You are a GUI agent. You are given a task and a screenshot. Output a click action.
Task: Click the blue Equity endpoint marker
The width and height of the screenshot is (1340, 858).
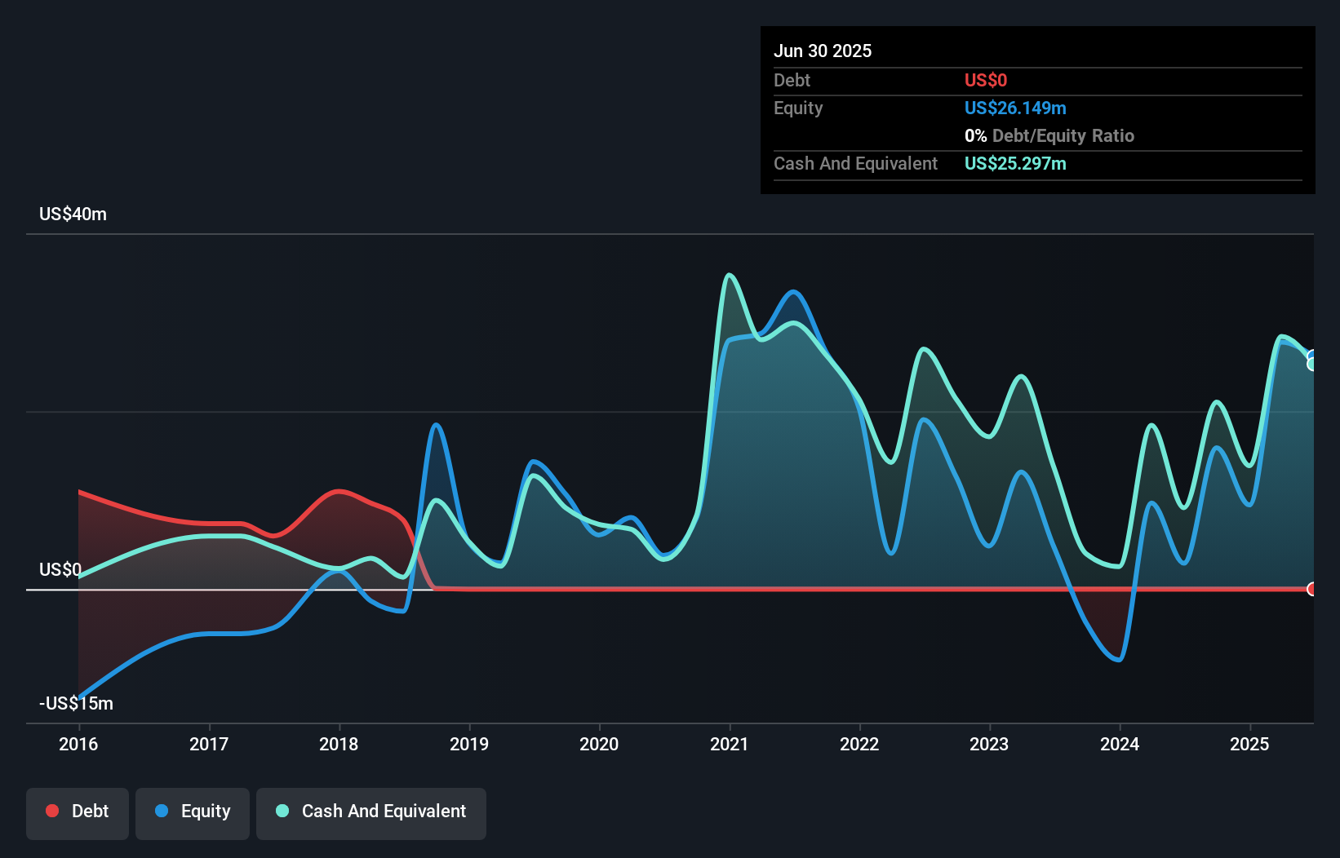pos(1312,356)
